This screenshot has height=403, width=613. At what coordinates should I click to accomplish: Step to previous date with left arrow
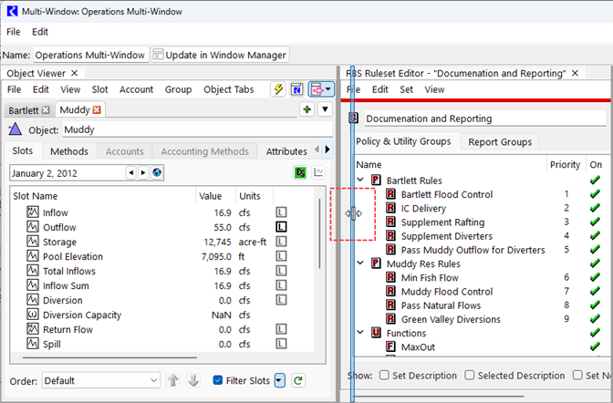point(131,172)
